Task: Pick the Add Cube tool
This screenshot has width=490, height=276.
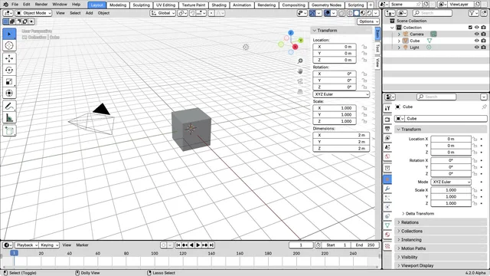Action: pyautogui.click(x=9, y=131)
